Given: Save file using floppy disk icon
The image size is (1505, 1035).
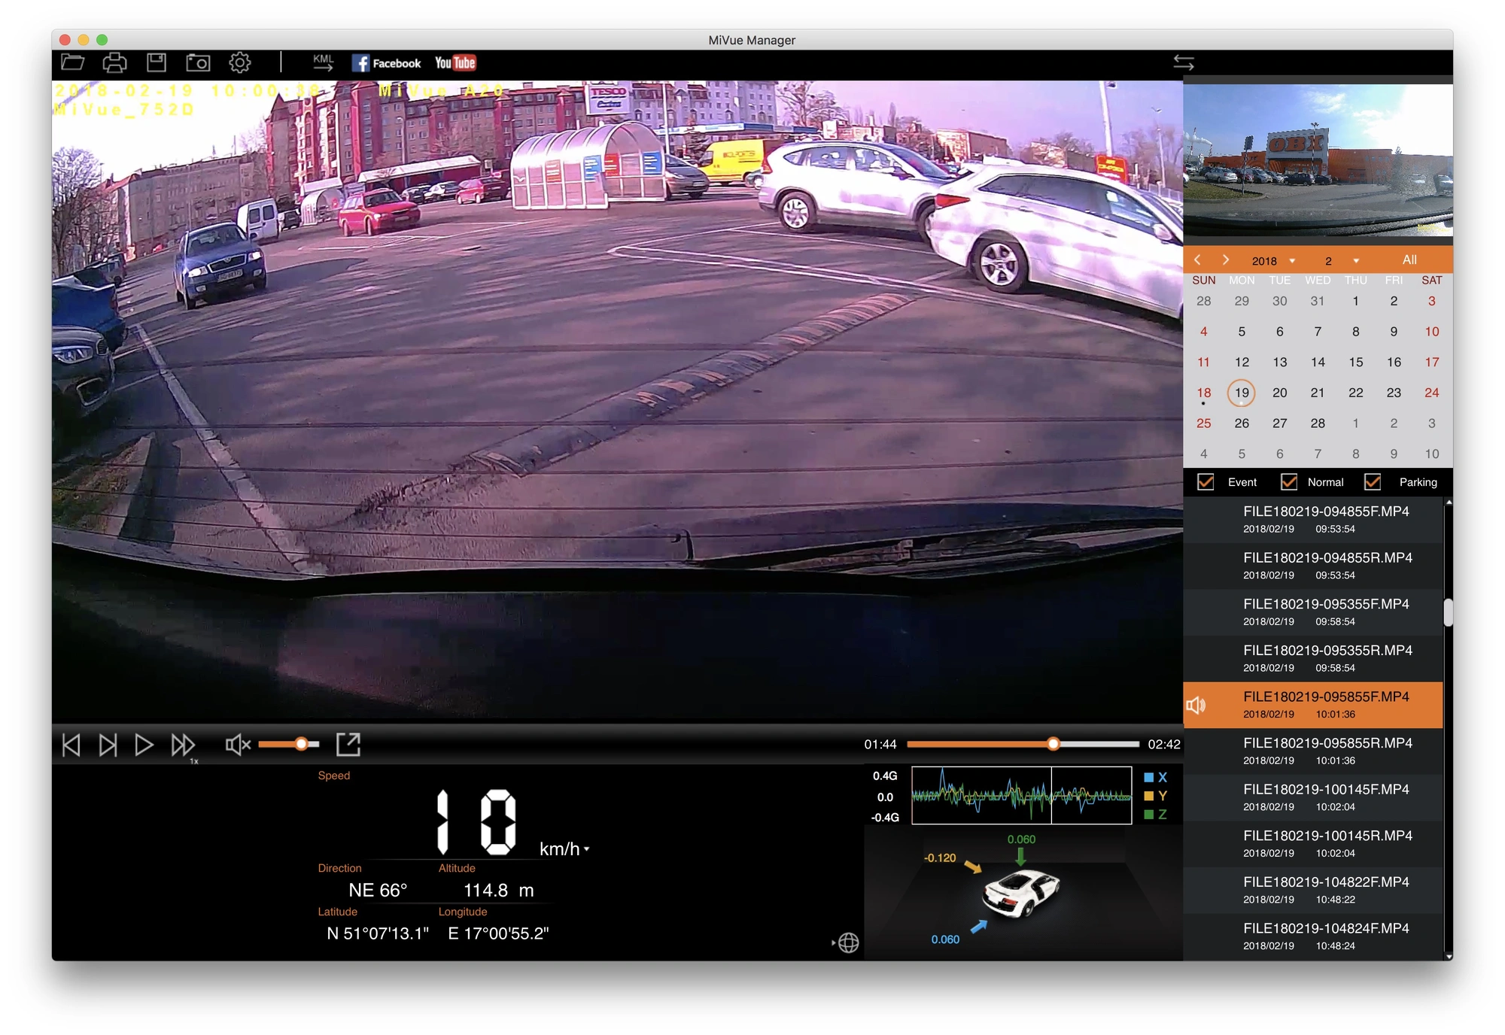Looking at the screenshot, I should 156,62.
